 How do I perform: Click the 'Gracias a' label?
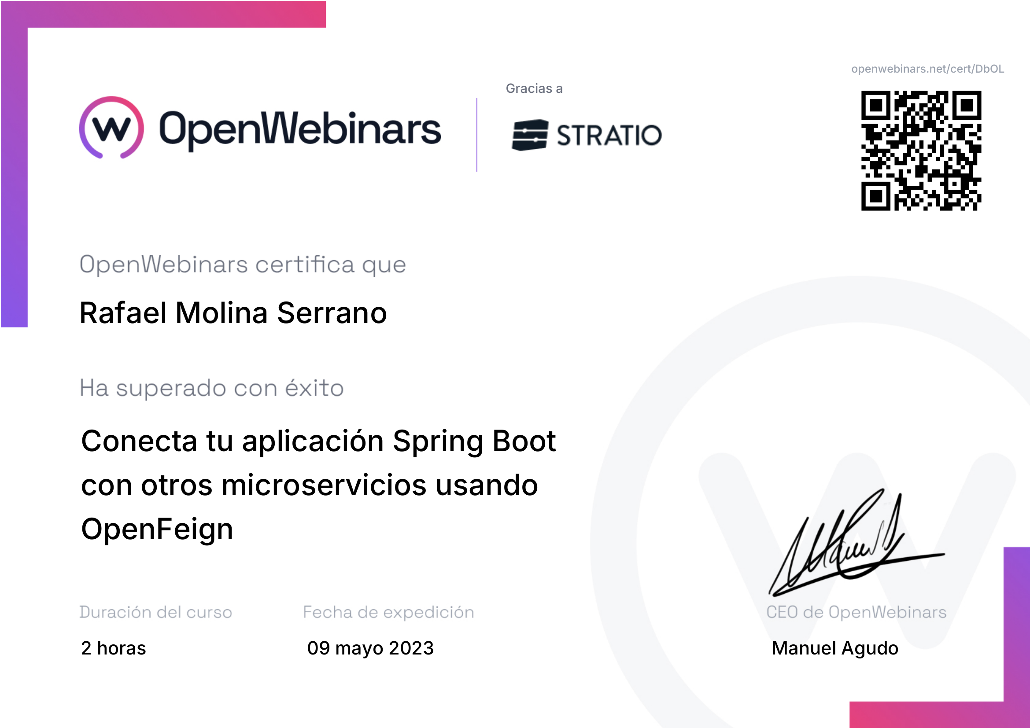pyautogui.click(x=534, y=88)
